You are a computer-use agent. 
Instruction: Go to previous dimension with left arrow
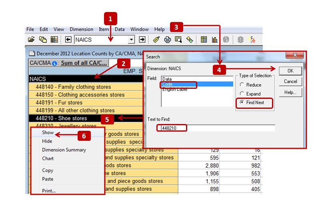click(68, 40)
